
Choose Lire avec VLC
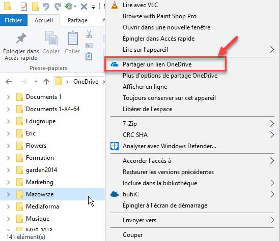[x=192, y=5]
